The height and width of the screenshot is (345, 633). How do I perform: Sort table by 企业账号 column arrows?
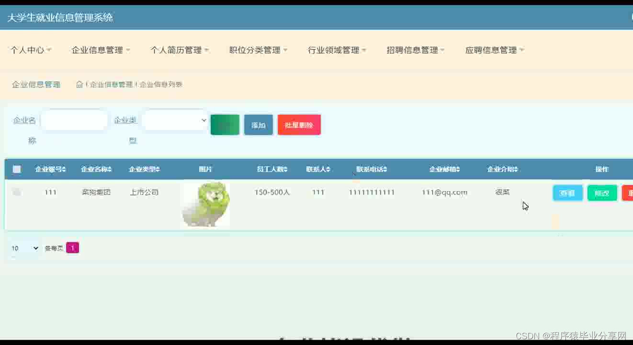[64, 169]
